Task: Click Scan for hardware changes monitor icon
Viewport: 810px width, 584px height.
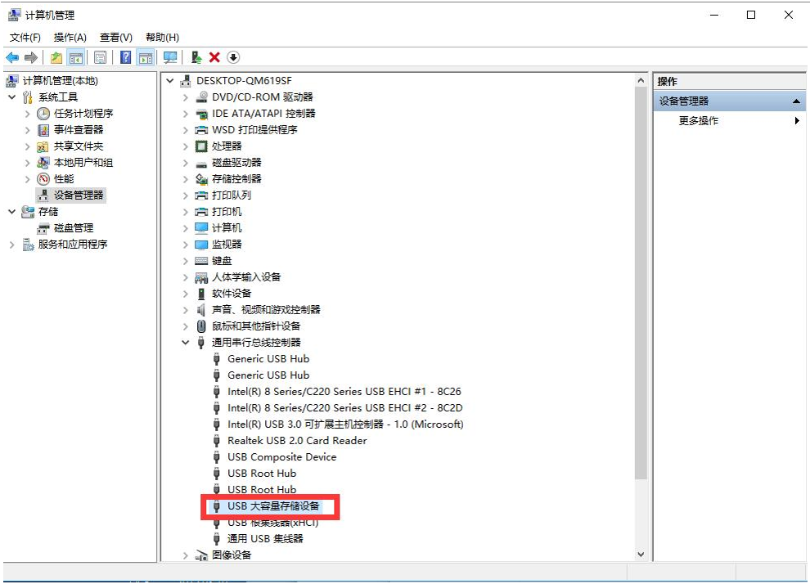Action: pyautogui.click(x=170, y=57)
